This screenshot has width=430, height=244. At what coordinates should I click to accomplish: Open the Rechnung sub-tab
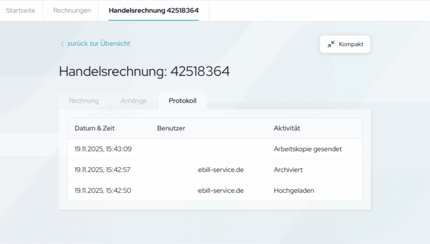(x=83, y=101)
